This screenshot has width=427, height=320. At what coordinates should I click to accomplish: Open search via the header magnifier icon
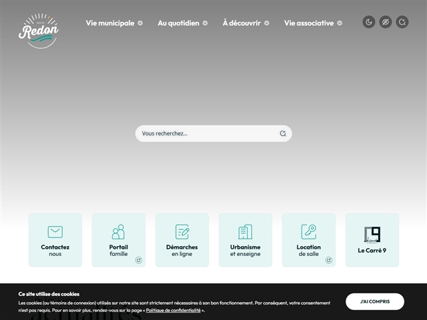click(x=402, y=22)
